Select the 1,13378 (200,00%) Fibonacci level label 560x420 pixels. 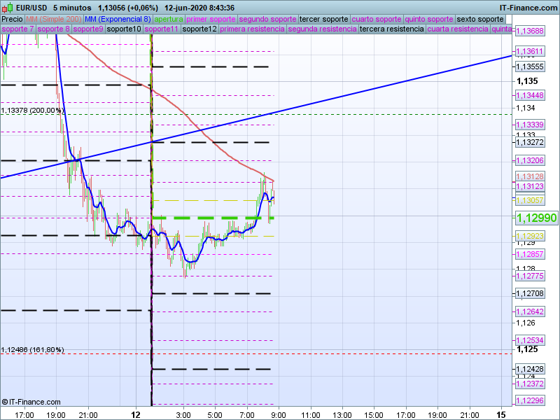pyautogui.click(x=33, y=111)
